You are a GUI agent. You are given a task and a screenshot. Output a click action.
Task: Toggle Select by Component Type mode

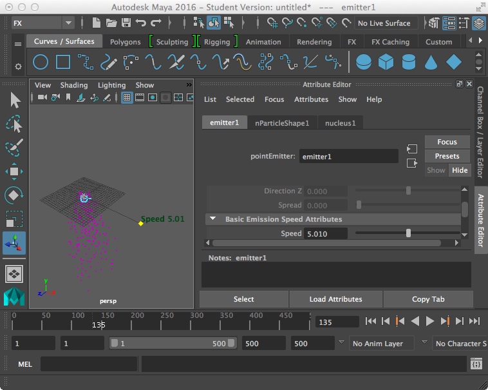(x=229, y=23)
